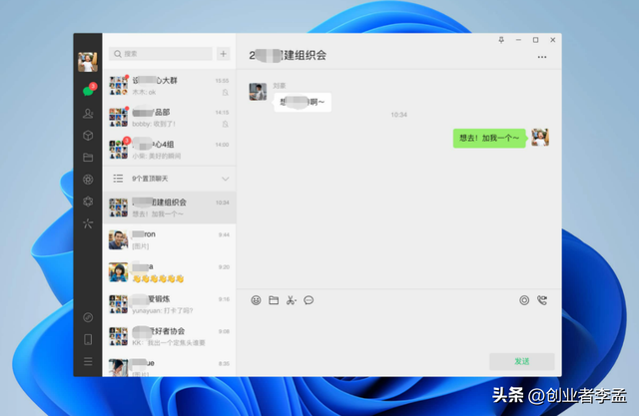Screen dimensions: 639x416
Task: Pin the window with the pushpin icon
Action: pos(501,40)
